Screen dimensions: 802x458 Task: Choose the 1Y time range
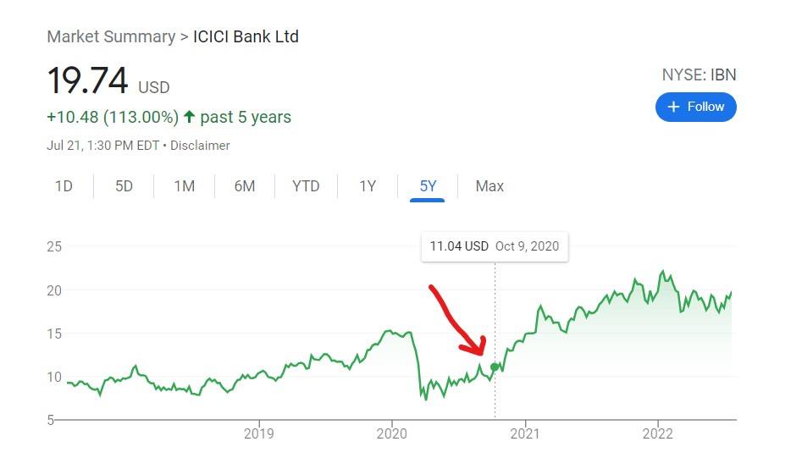[x=368, y=186]
